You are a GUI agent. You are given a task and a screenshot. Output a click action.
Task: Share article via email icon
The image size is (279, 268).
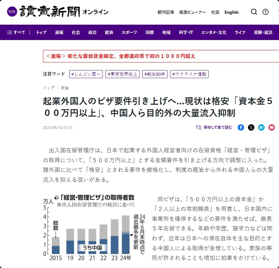pyautogui.click(x=272, y=127)
